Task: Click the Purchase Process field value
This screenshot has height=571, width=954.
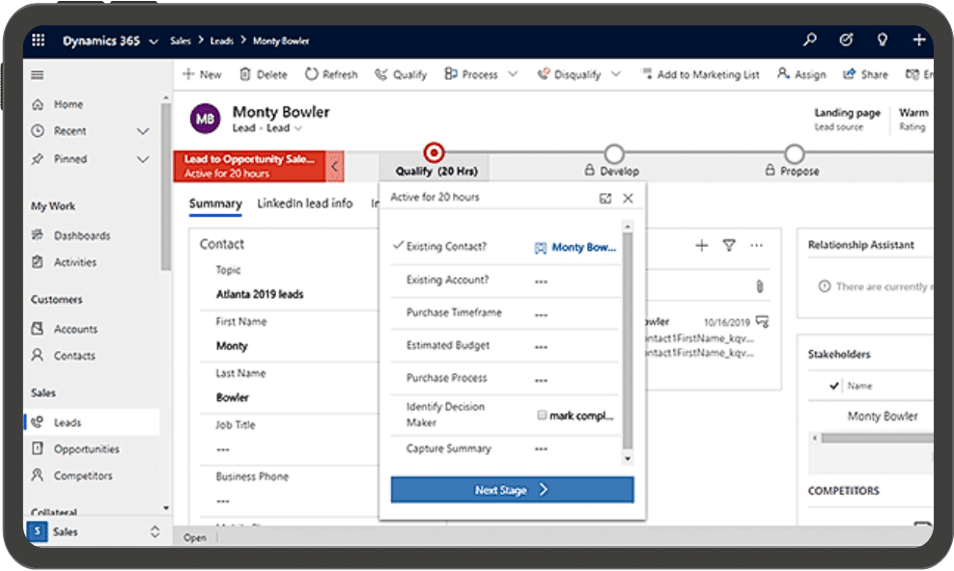Action: (x=541, y=380)
